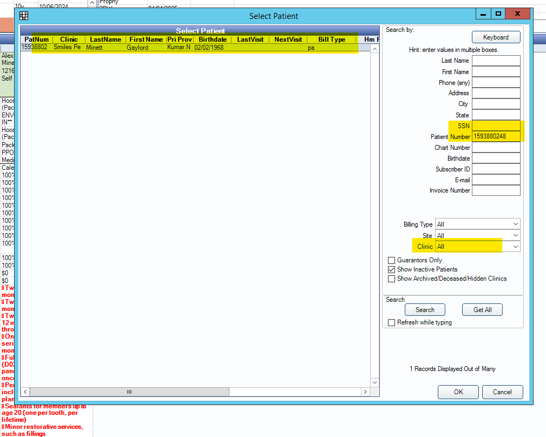Click the horizontal scrollbar thumb

129,392
